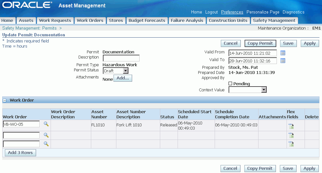The image size is (322, 173).
Task: Select the Safety Management tab
Action: (x=274, y=21)
